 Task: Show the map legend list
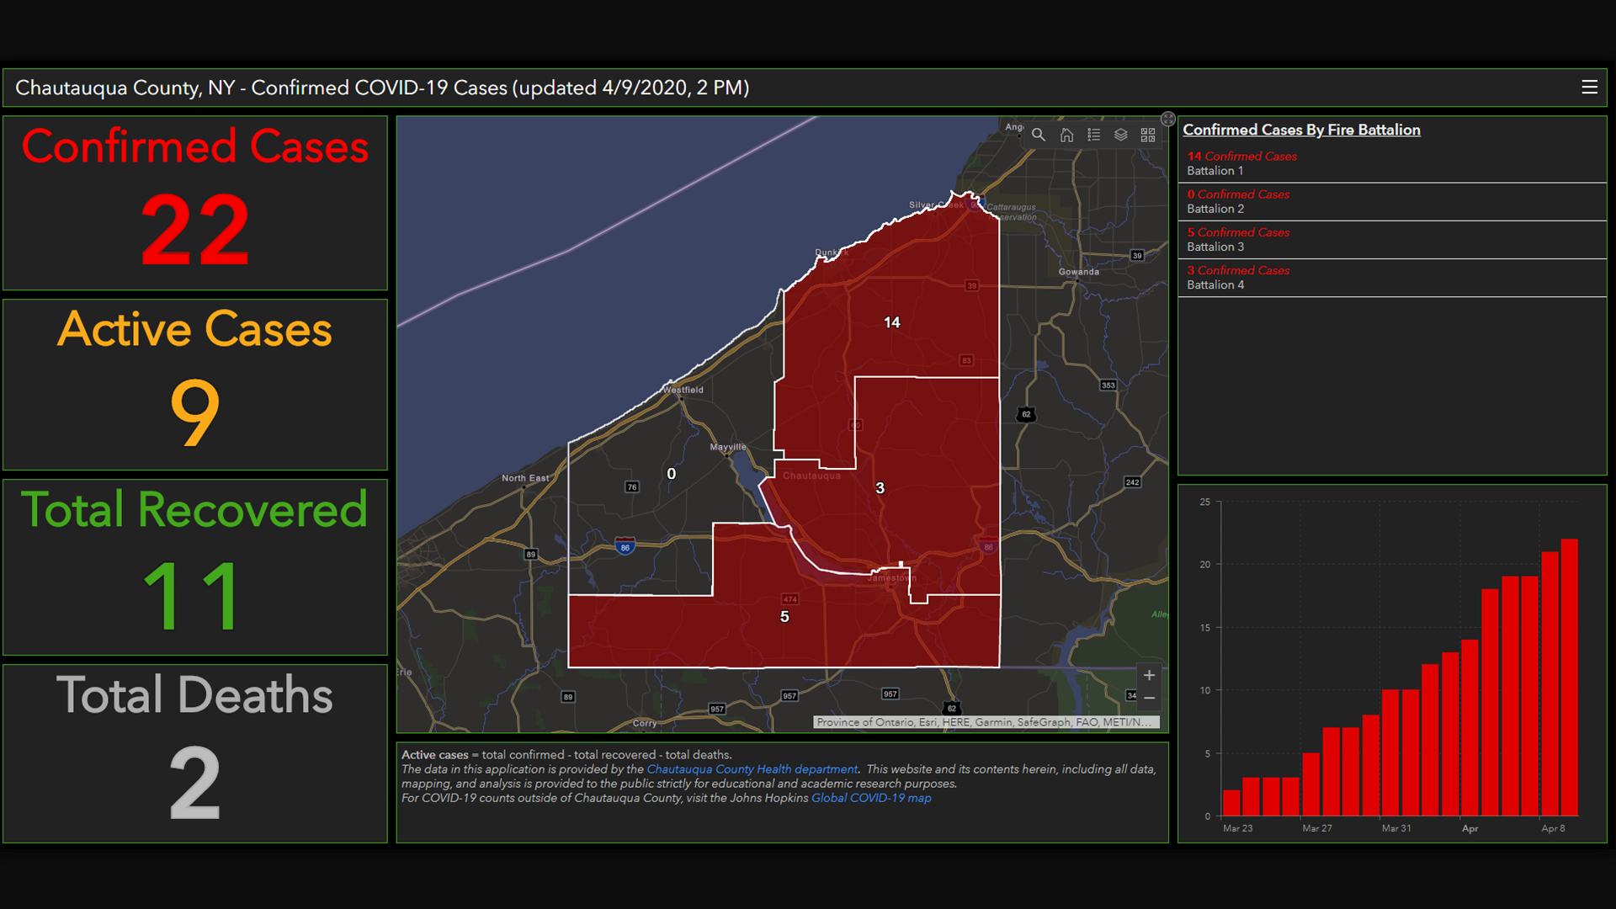[1093, 135]
